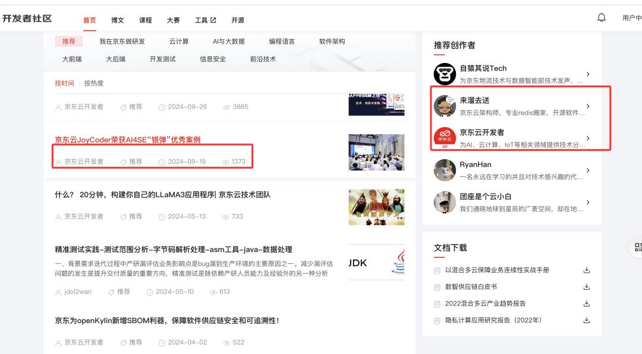Open article 京东云JoyCoder荣获AI4SE“银弹”优秀案例

pyautogui.click(x=128, y=140)
